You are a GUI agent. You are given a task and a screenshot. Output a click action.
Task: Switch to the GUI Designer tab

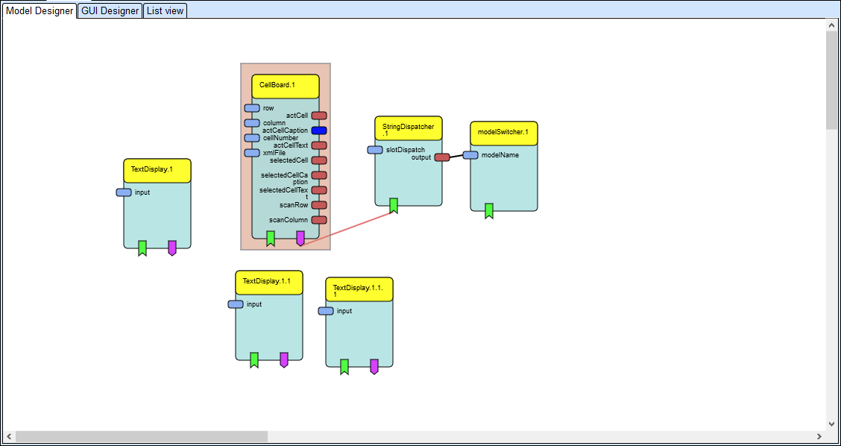[x=110, y=10]
